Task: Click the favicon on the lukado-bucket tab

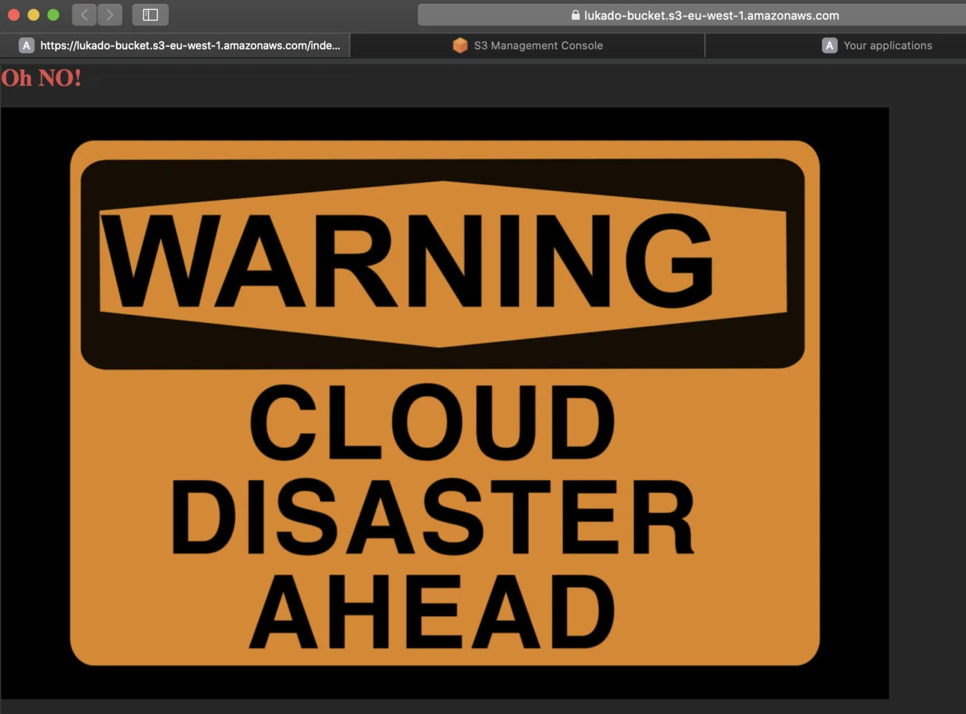Action: [x=26, y=46]
